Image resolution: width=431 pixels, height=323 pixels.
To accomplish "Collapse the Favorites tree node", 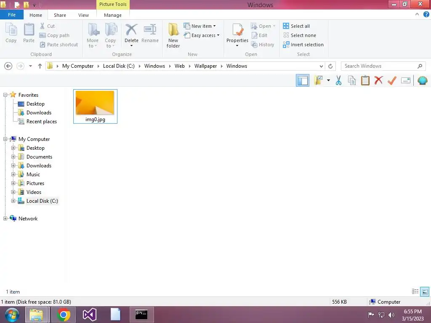I will pos(5,95).
